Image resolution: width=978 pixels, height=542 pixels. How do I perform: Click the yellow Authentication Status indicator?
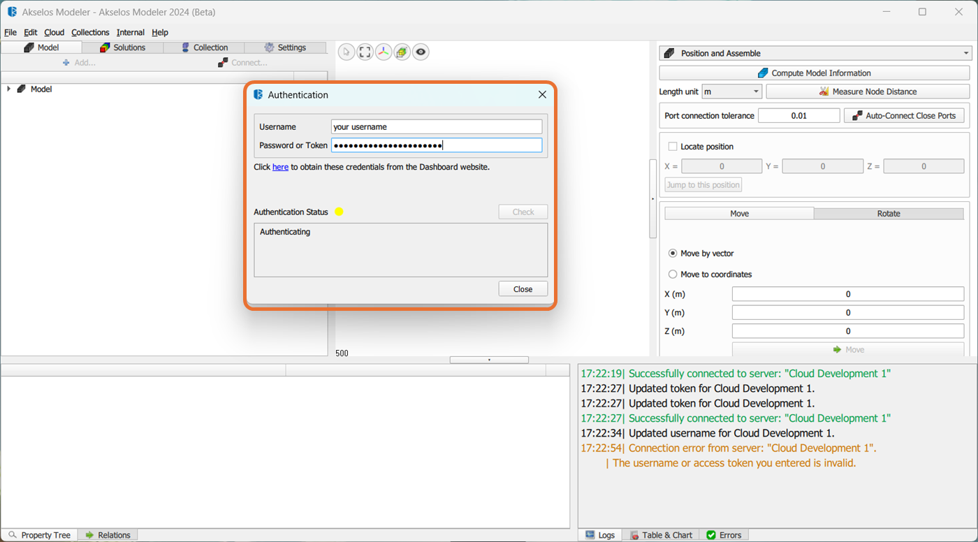point(339,212)
